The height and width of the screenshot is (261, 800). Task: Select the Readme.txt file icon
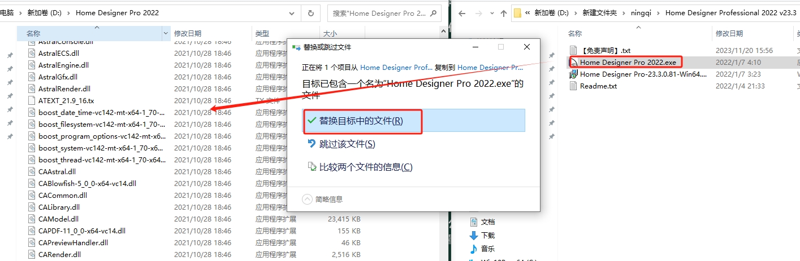click(574, 86)
